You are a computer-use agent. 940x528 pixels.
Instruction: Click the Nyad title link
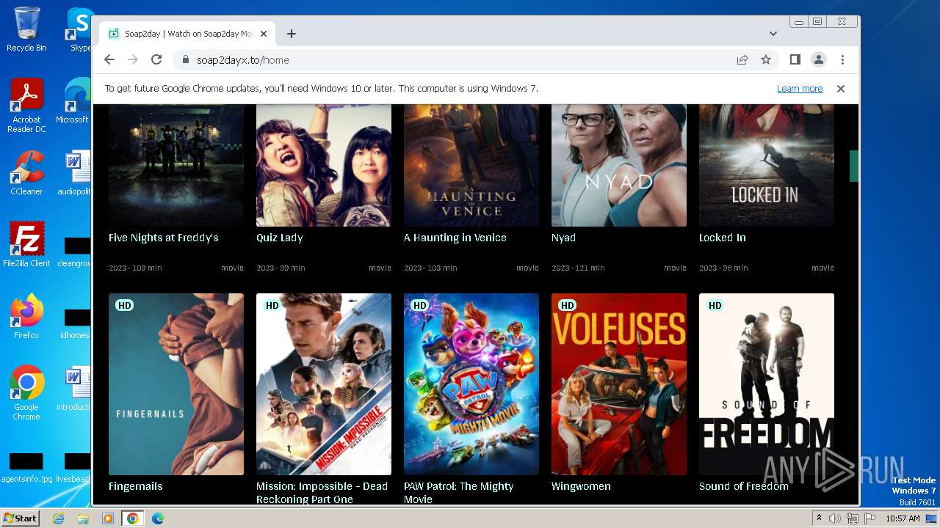[x=564, y=238]
